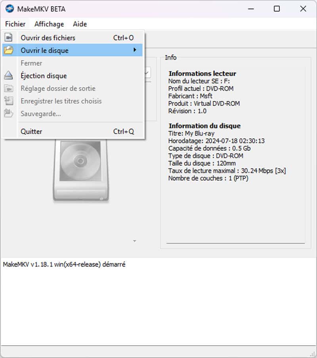
Task: Maximize the MakeMKV window
Action: tap(277, 9)
